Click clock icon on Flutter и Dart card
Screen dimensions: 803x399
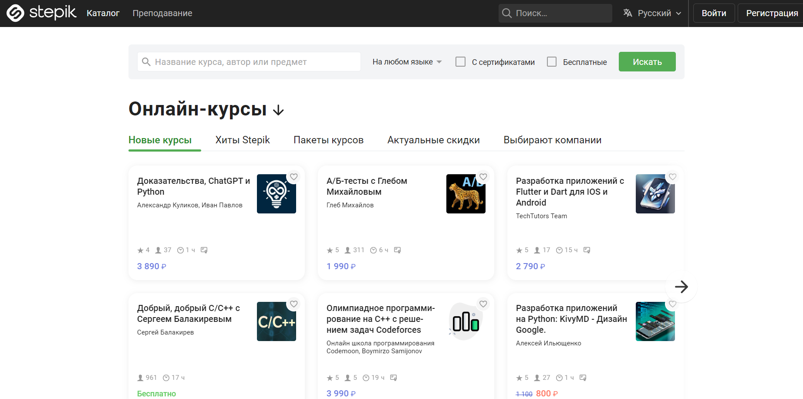click(559, 250)
